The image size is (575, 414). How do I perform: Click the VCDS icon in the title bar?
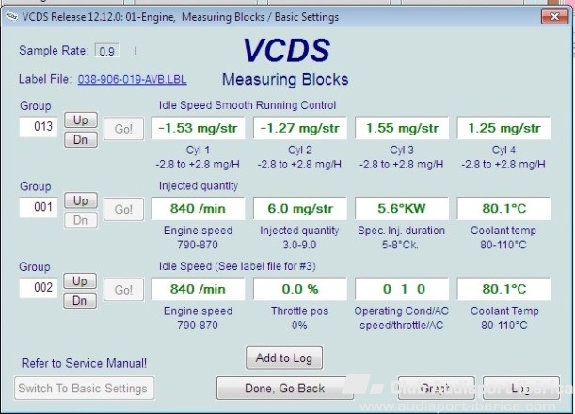[x=11, y=17]
